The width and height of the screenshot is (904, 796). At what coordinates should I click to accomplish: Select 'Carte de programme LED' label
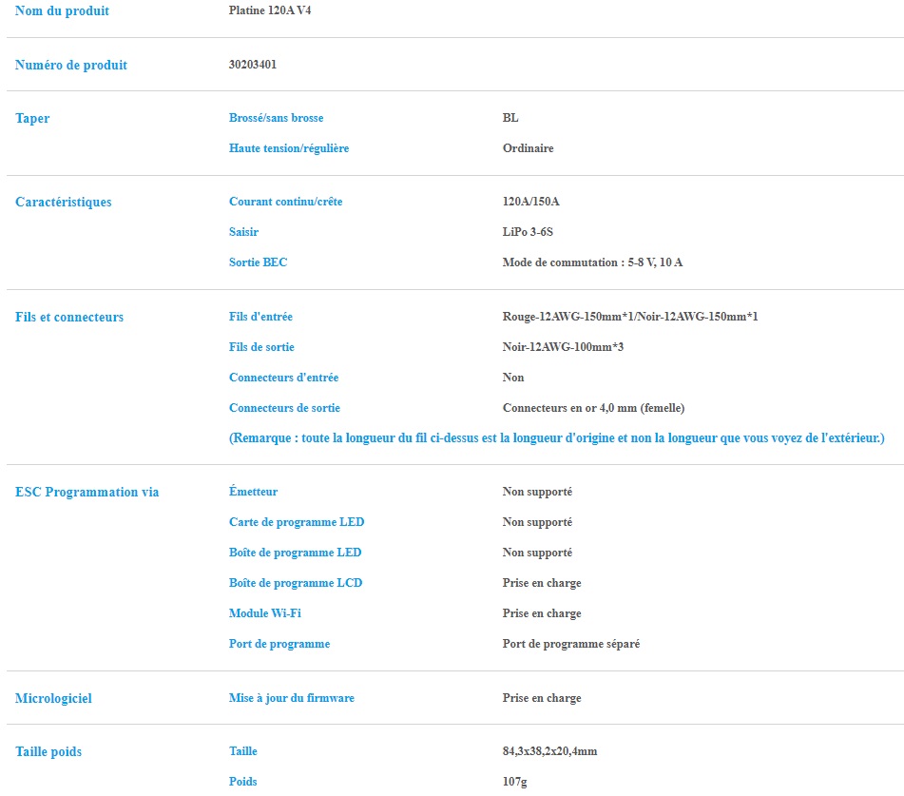tap(297, 523)
